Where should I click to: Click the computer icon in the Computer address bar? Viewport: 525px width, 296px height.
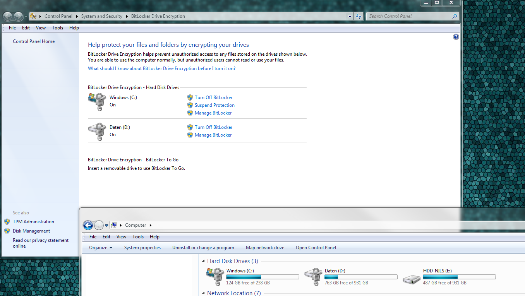coord(114,225)
